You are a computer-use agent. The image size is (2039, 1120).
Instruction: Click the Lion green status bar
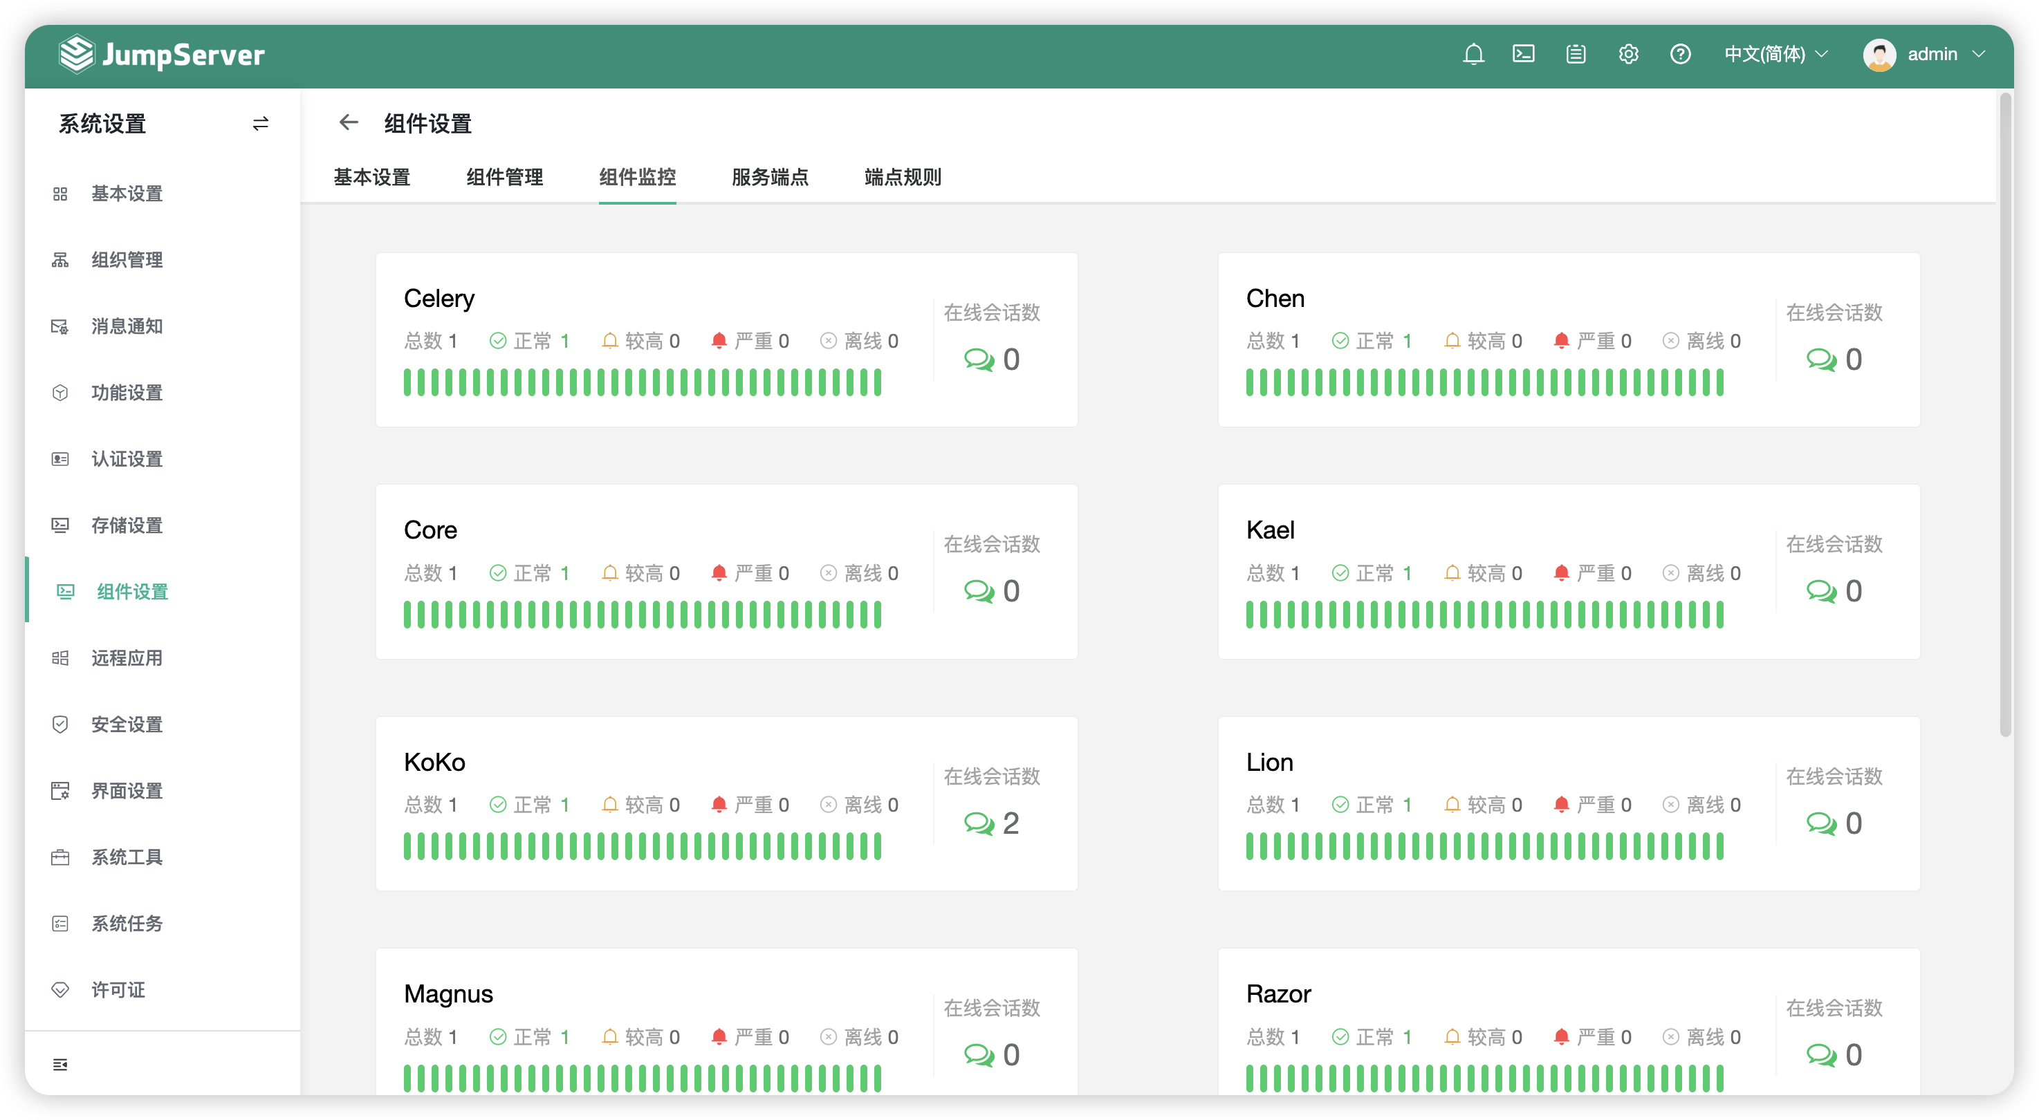(x=1484, y=846)
